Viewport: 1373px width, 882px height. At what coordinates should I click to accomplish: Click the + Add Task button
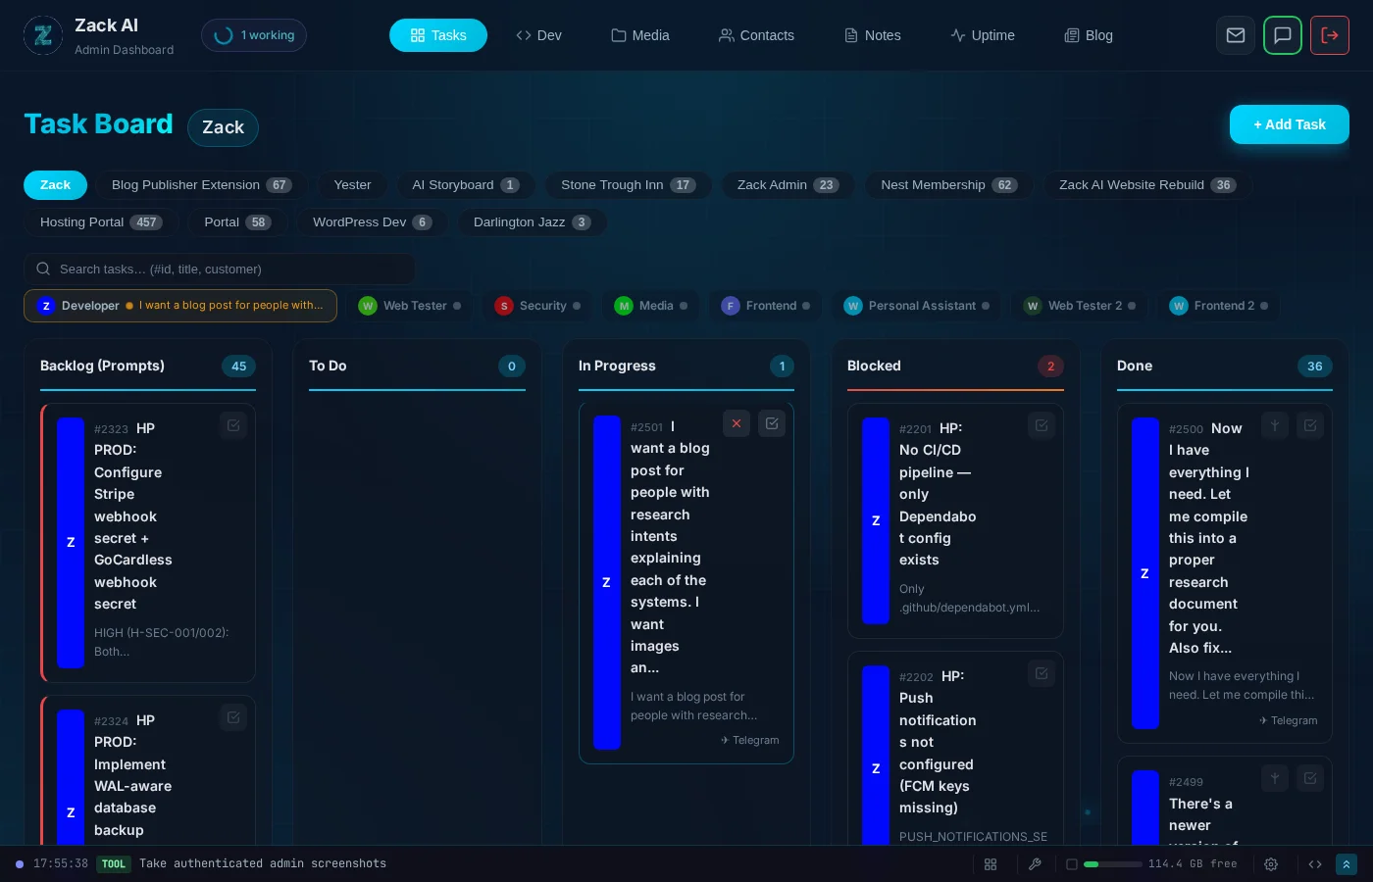pos(1290,124)
